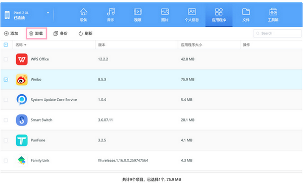The height and width of the screenshot is (186, 303).
Task: Check the WPS Office checkbox
Action: [6, 59]
